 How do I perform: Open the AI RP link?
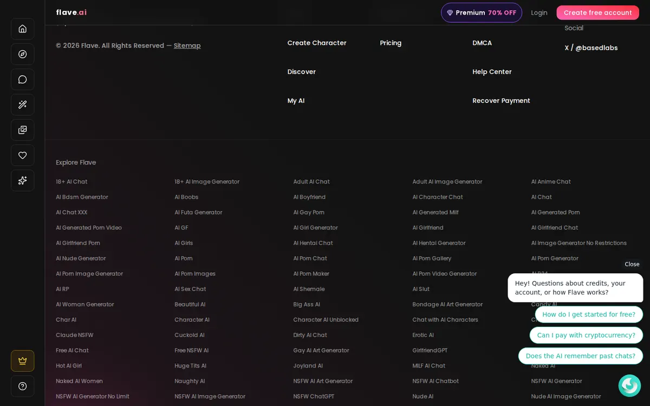coord(62,289)
